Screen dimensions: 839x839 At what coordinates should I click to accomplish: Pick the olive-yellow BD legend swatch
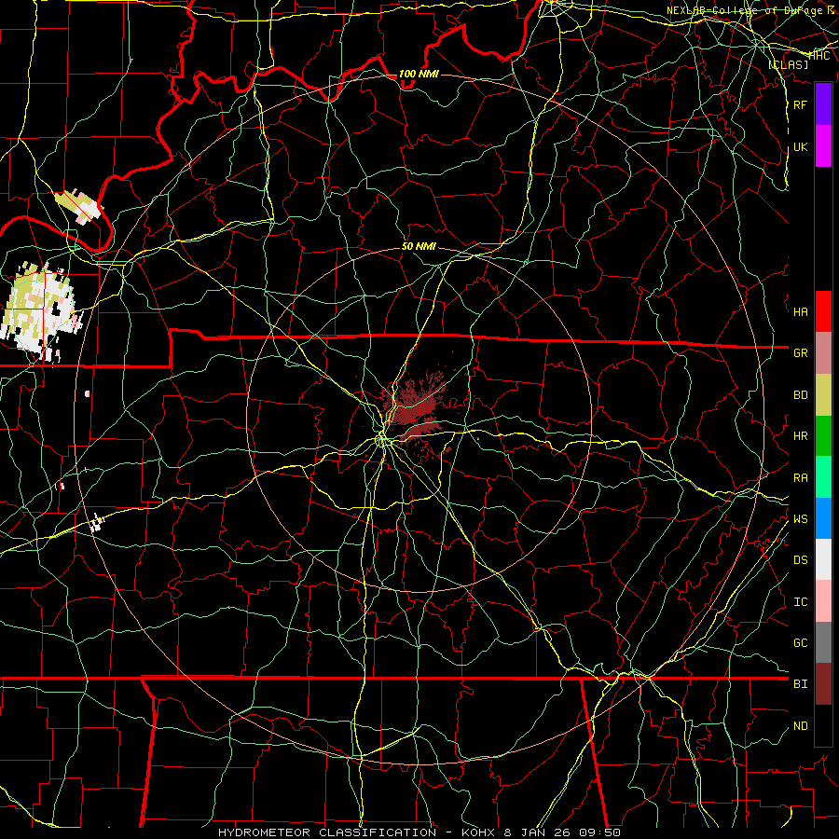(x=823, y=394)
